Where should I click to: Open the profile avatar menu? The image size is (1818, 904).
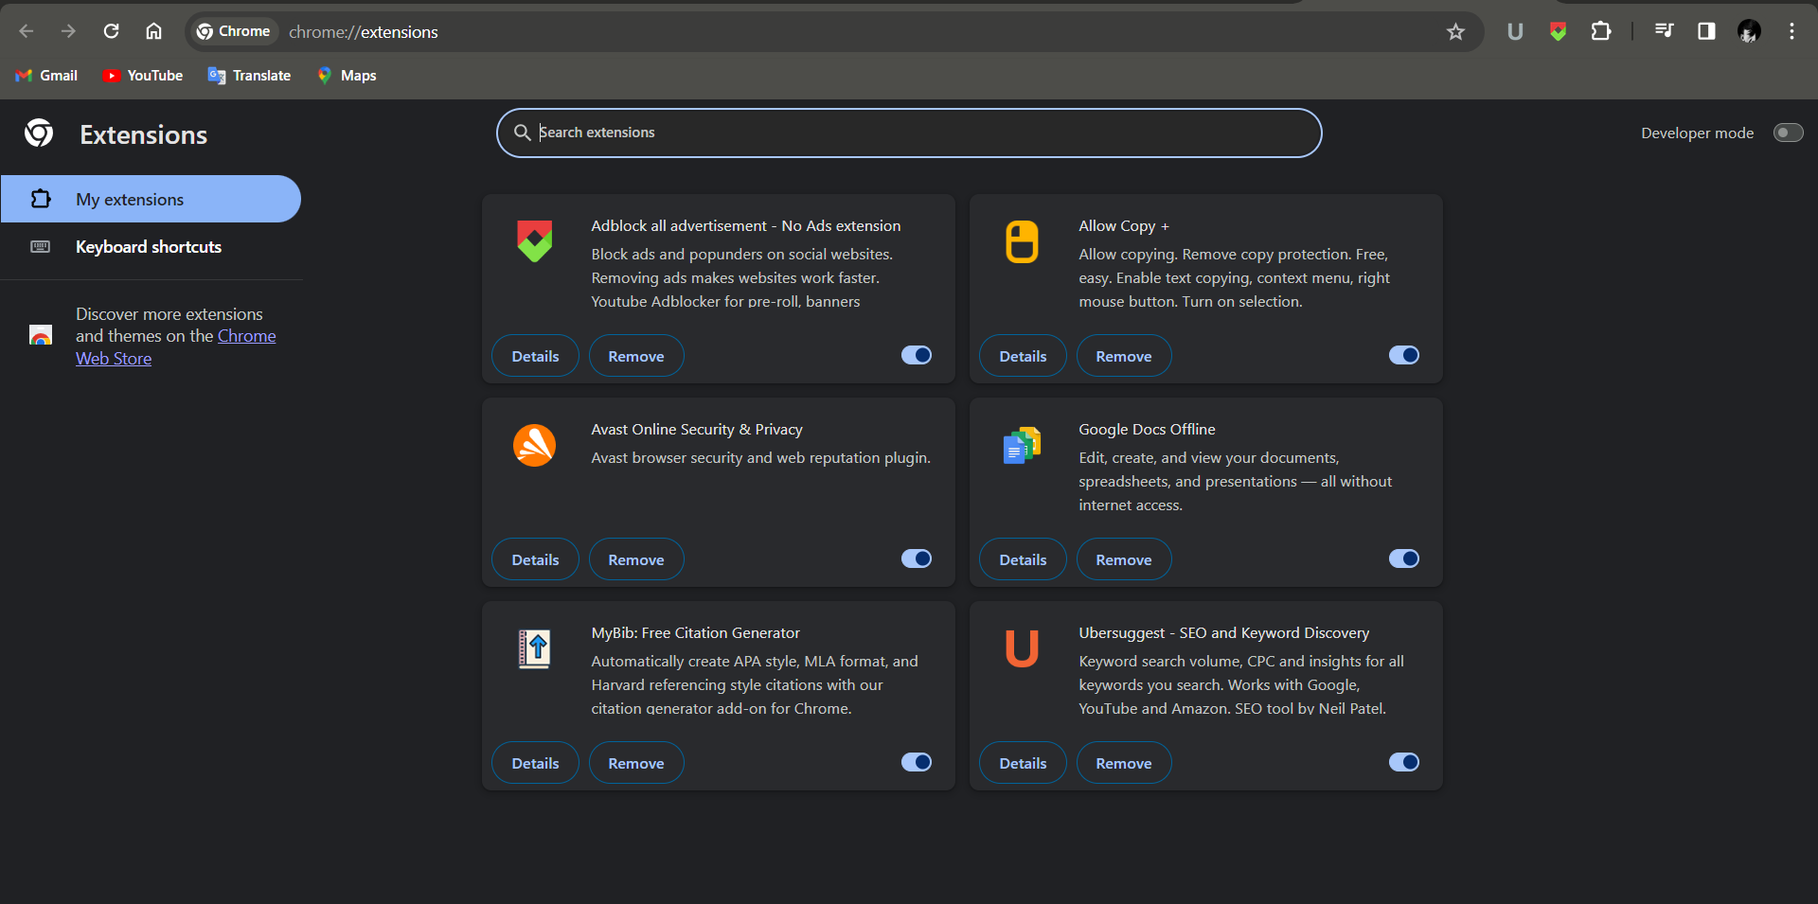1749,31
